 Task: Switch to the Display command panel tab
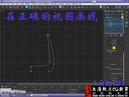click(119, 11)
